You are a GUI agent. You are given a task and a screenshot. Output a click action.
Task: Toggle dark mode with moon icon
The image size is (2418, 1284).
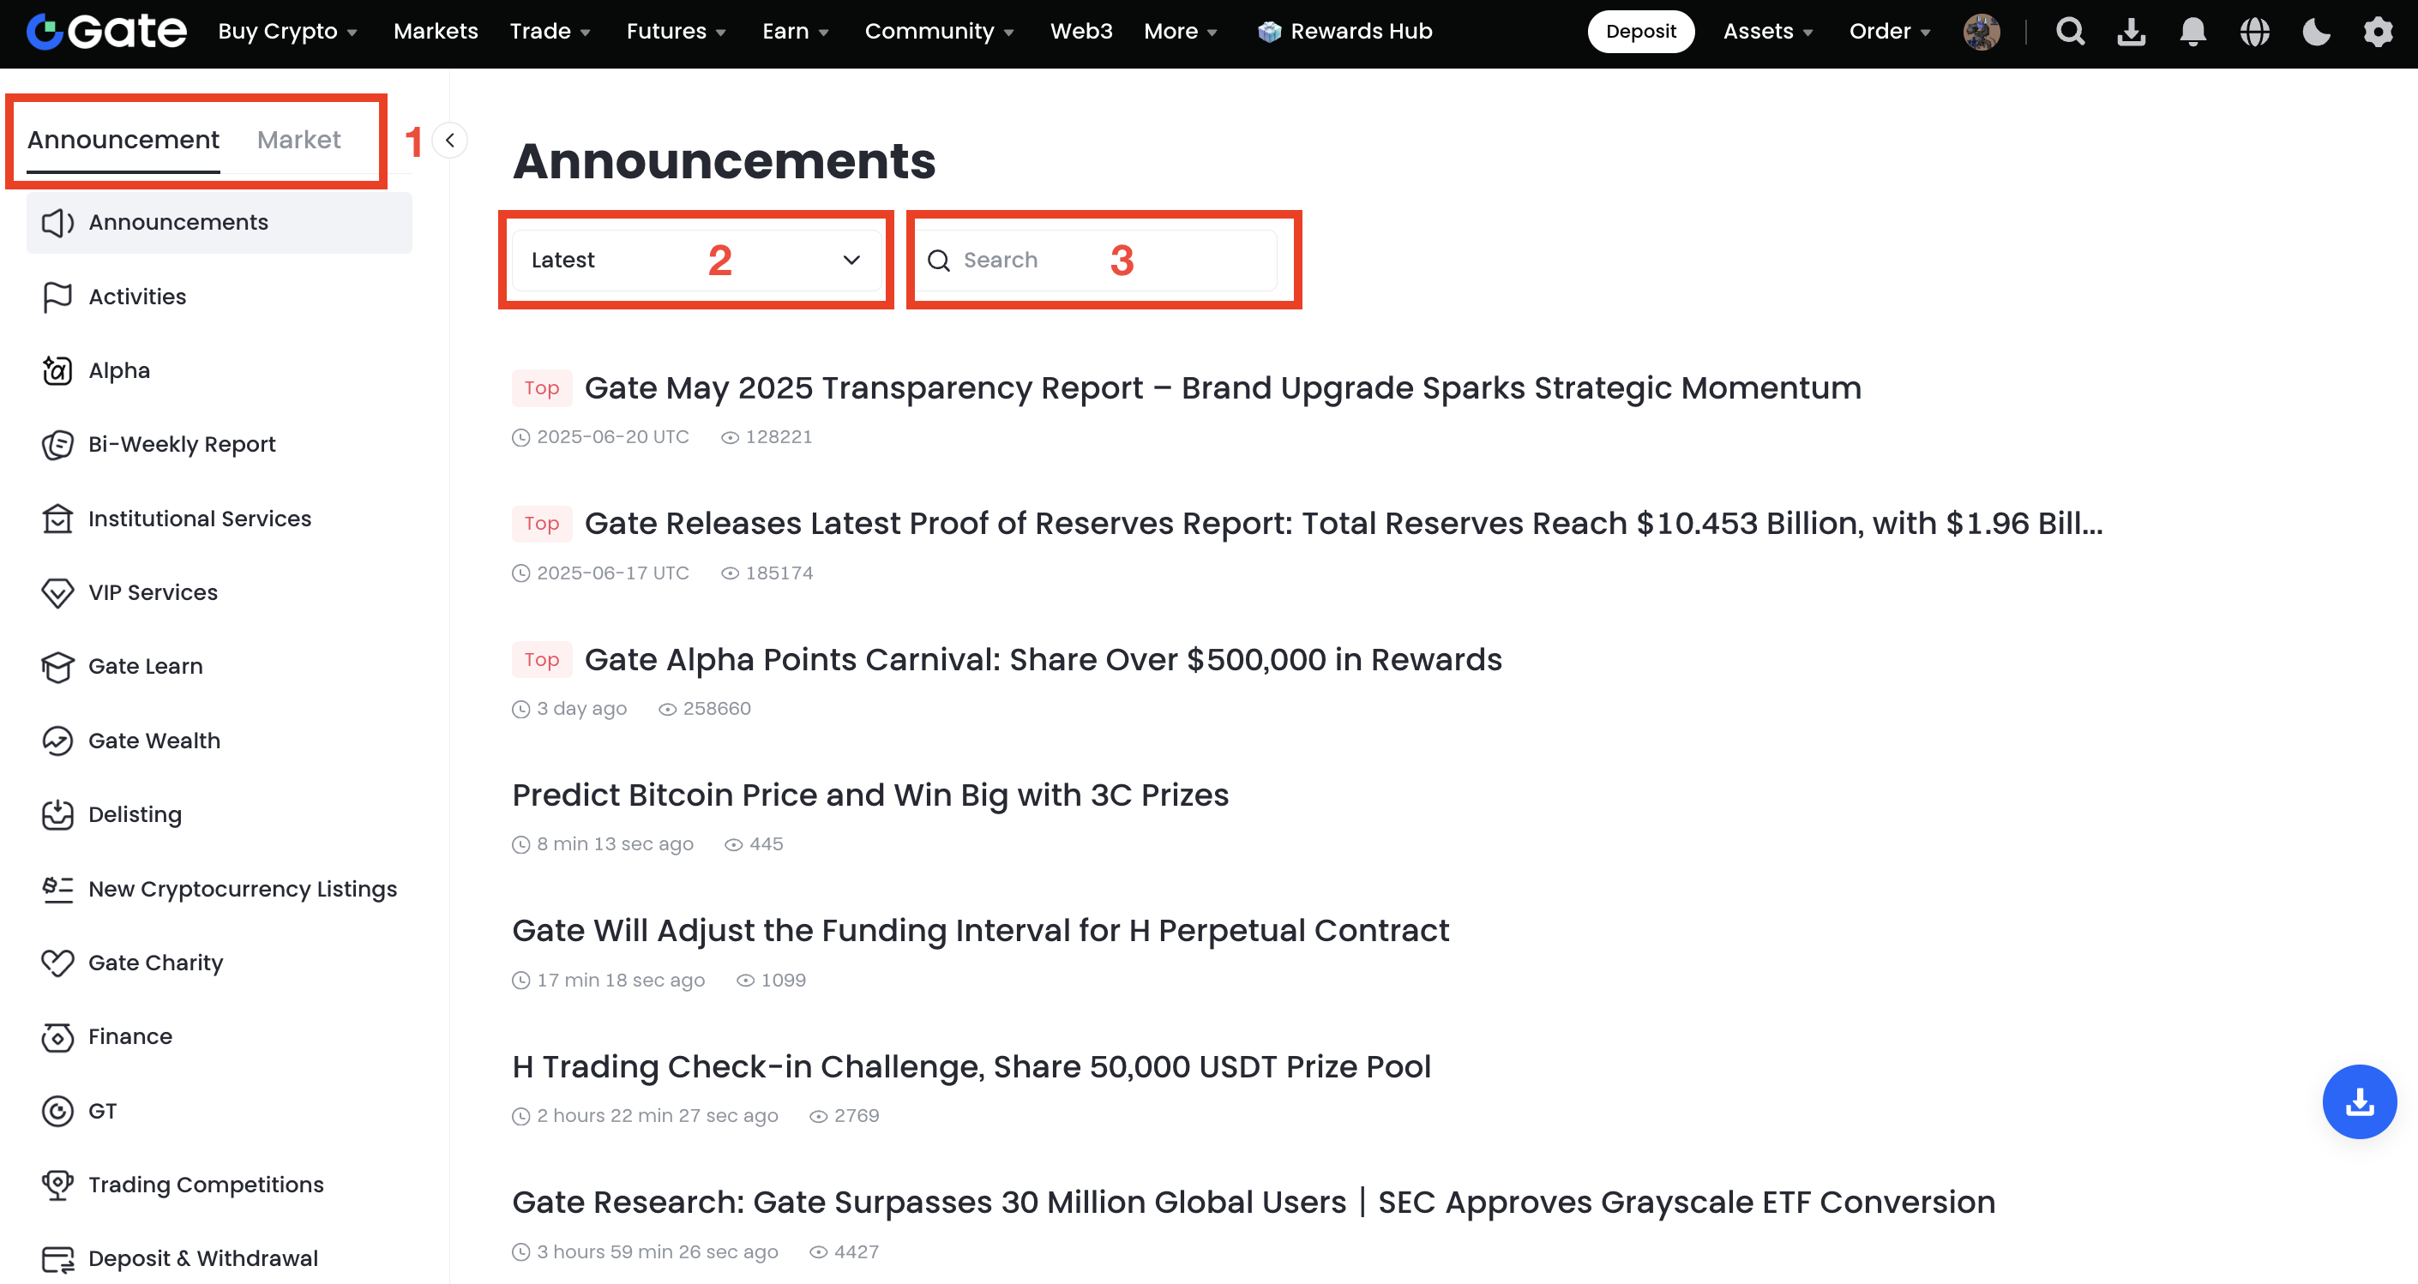pos(2316,31)
